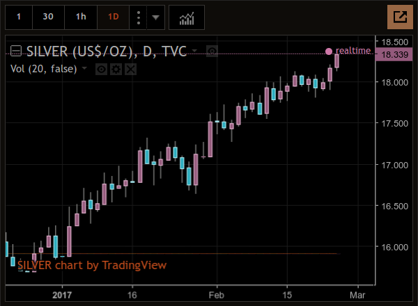The height and width of the screenshot is (306, 418).
Task: Click the 18.500 price axis label
Action: pos(394,42)
